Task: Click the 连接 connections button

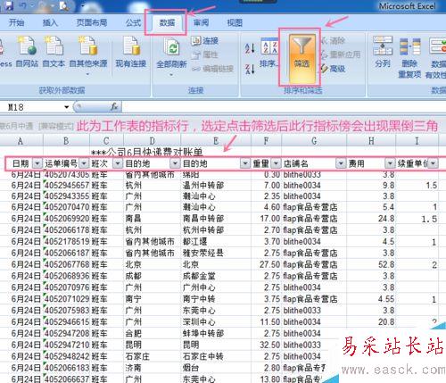Action: (x=205, y=41)
